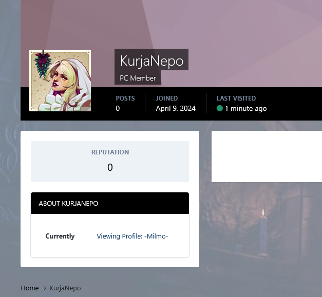Click the posts count value below POSTS

point(118,108)
